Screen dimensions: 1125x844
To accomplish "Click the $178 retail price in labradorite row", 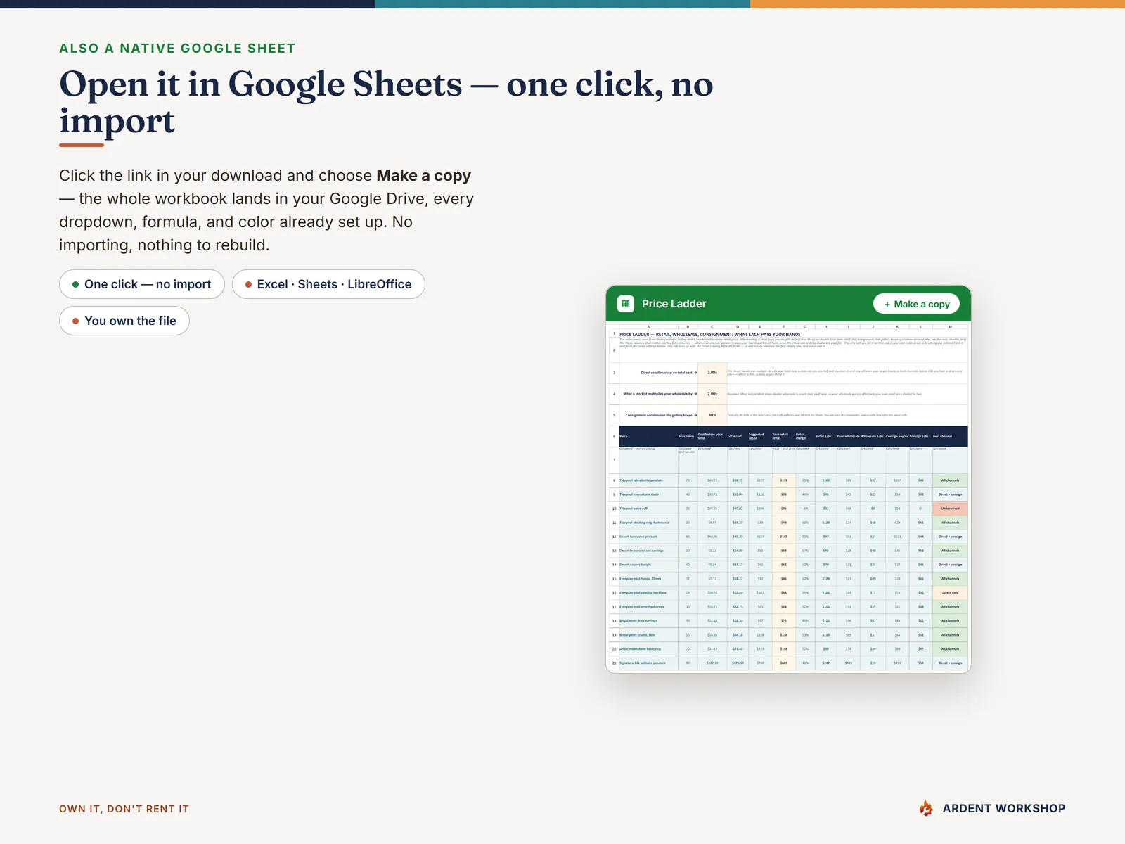I will (x=783, y=480).
